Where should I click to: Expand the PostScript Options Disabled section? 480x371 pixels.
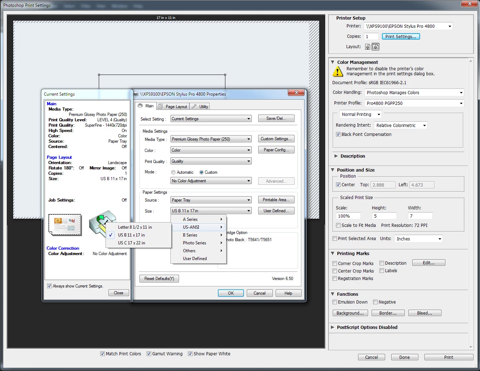coord(333,327)
